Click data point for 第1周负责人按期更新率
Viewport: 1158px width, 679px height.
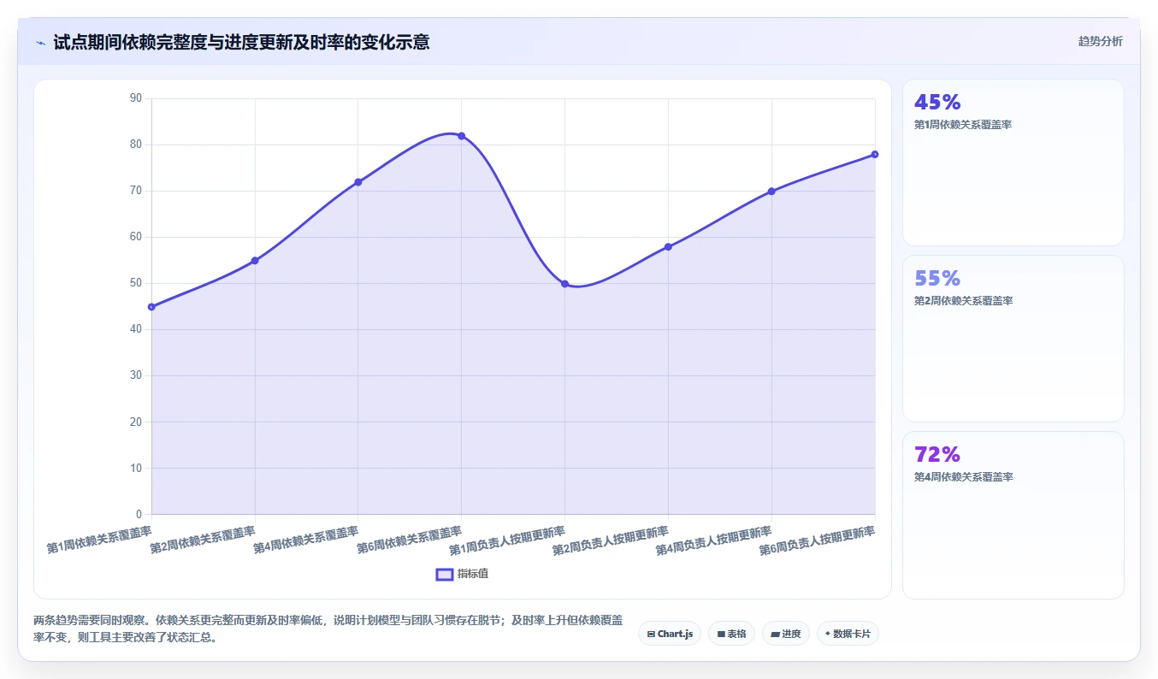pyautogui.click(x=564, y=284)
